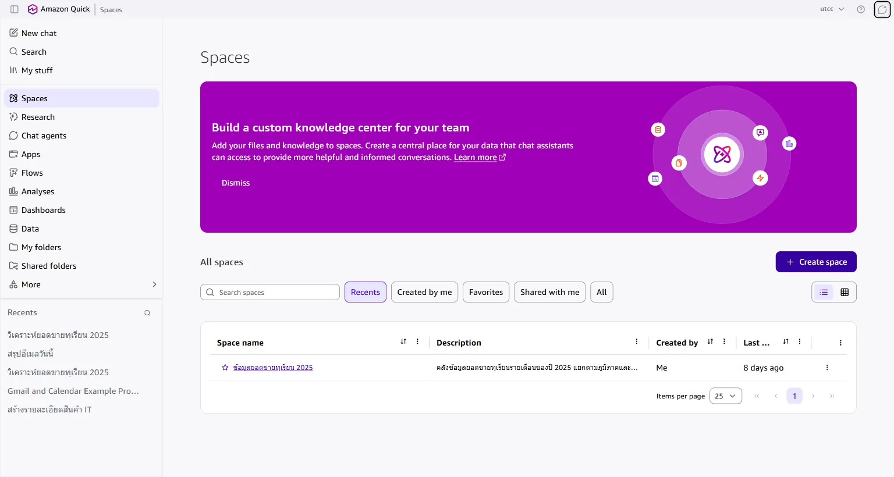Click the Create space button
This screenshot has width=894, height=477.
coord(816,262)
